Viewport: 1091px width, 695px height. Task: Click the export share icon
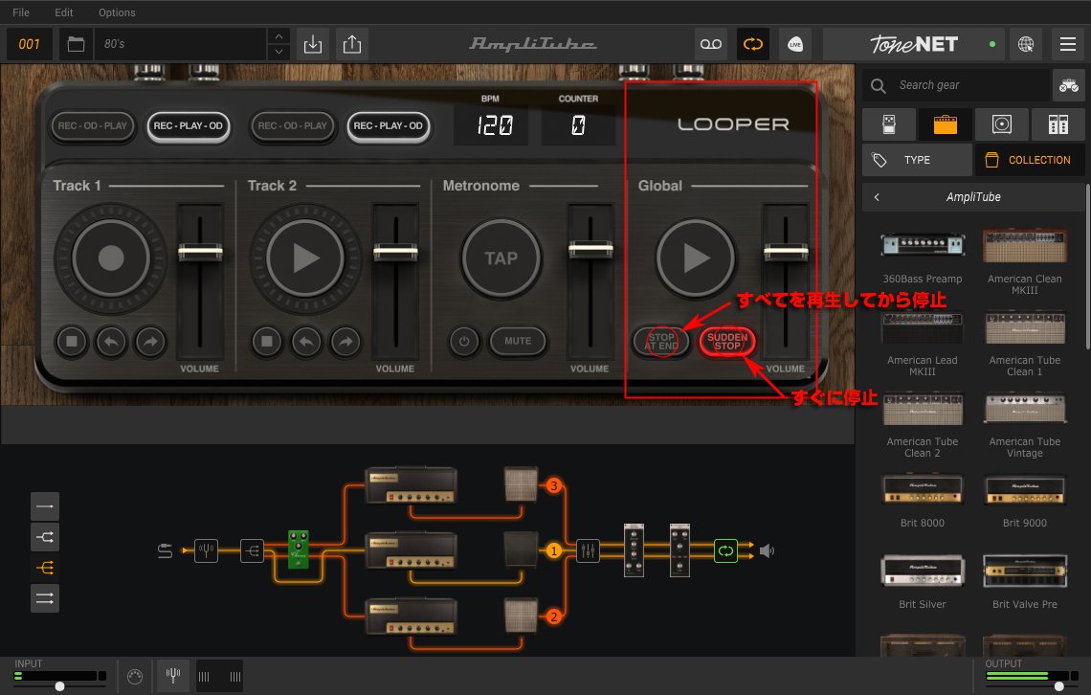click(352, 45)
